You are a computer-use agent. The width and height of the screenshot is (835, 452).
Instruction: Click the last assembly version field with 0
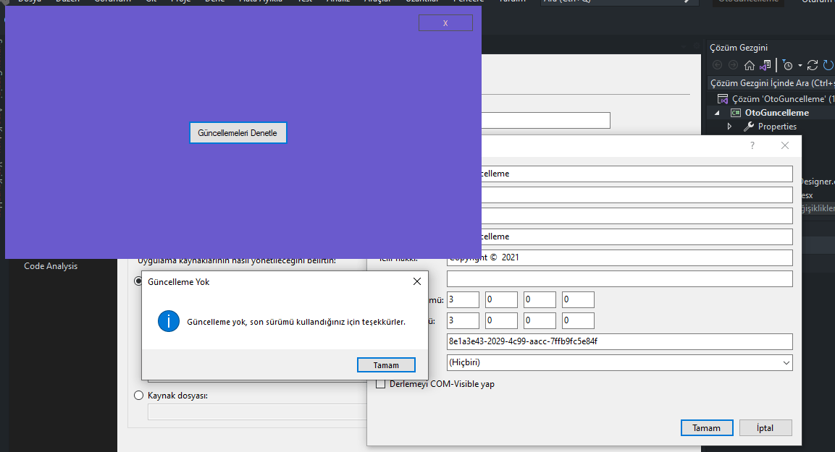pos(578,299)
